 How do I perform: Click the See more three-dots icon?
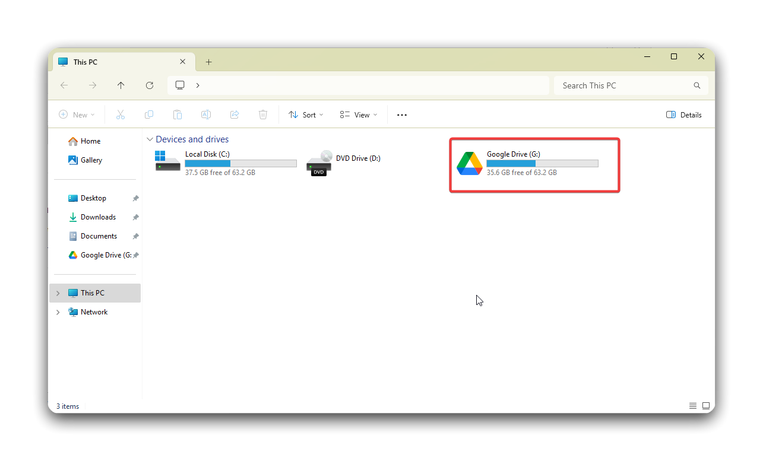click(402, 115)
